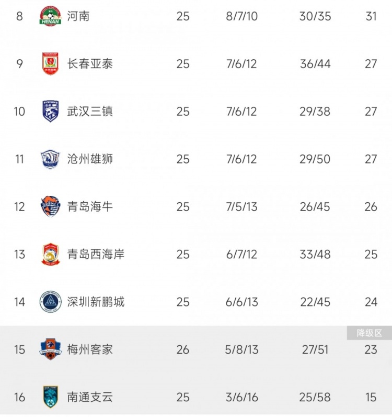The width and height of the screenshot is (392, 417).
Task: Select the Cangzhou Mighty Lions logo
Action: click(51, 159)
